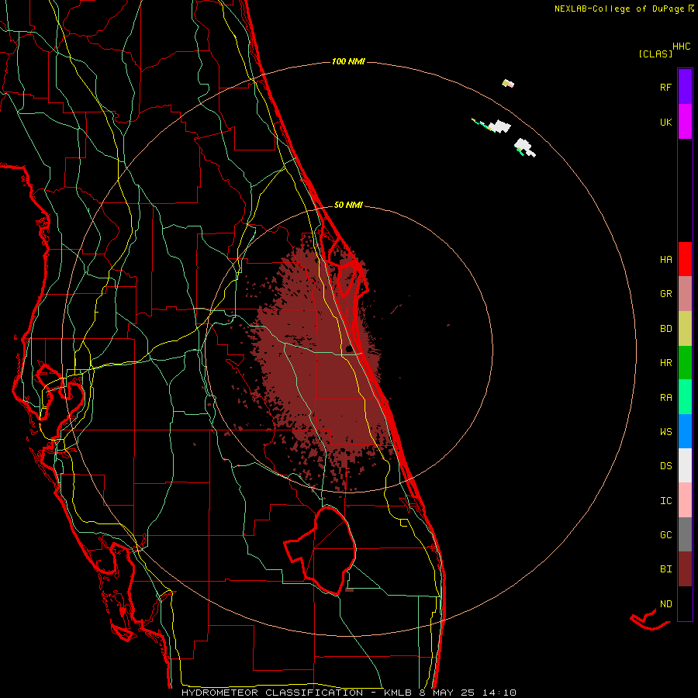Click the 'GC' legend label

click(665, 534)
